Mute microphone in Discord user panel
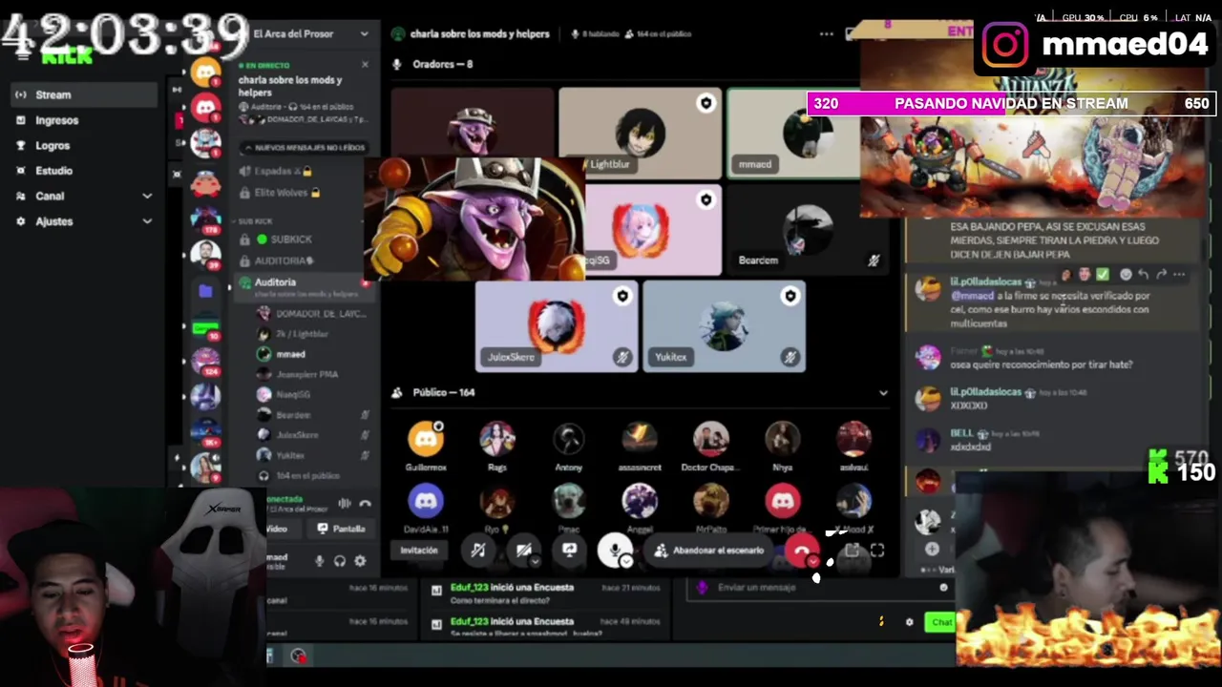Viewport: 1222px width, 687px height. pyautogui.click(x=320, y=561)
